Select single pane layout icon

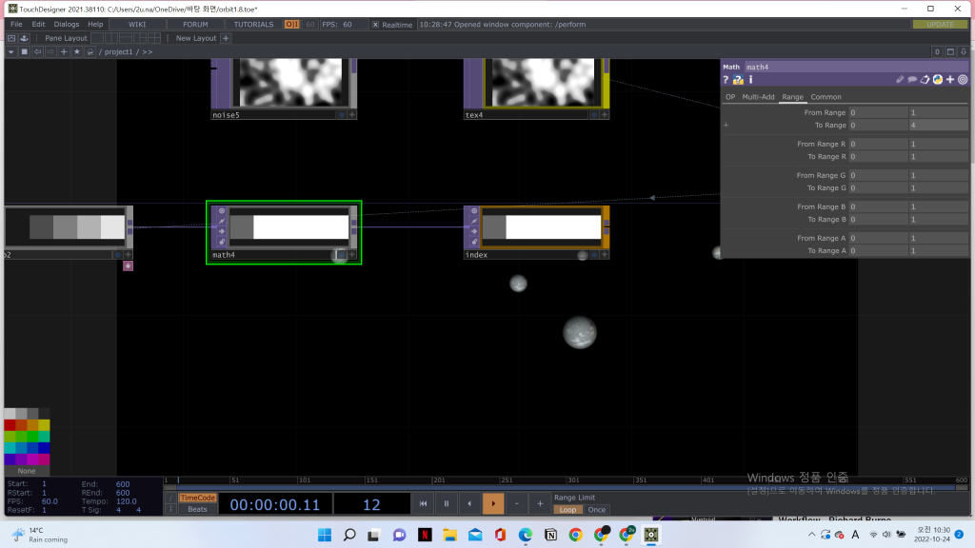(97, 38)
